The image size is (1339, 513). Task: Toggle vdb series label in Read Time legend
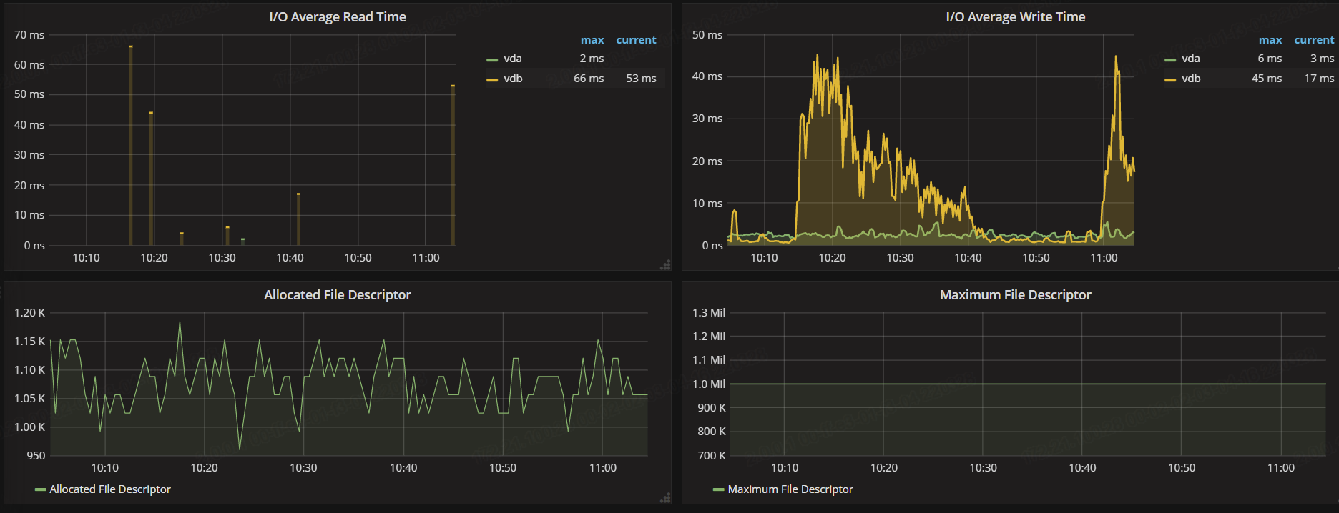pyautogui.click(x=513, y=79)
